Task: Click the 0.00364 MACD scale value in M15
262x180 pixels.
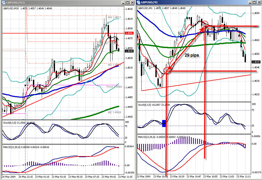Action: click(x=129, y=146)
